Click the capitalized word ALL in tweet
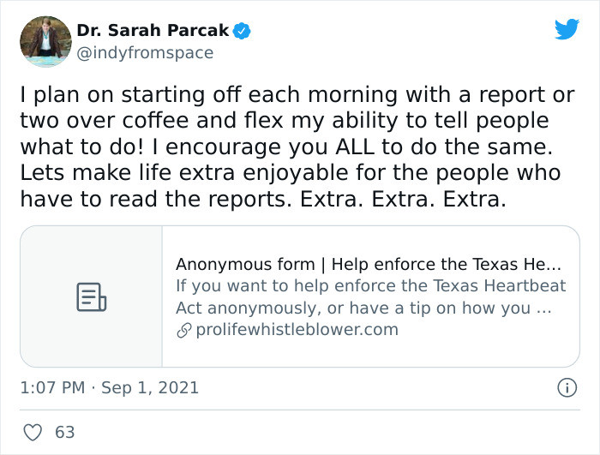600x455 pixels. pos(355,147)
